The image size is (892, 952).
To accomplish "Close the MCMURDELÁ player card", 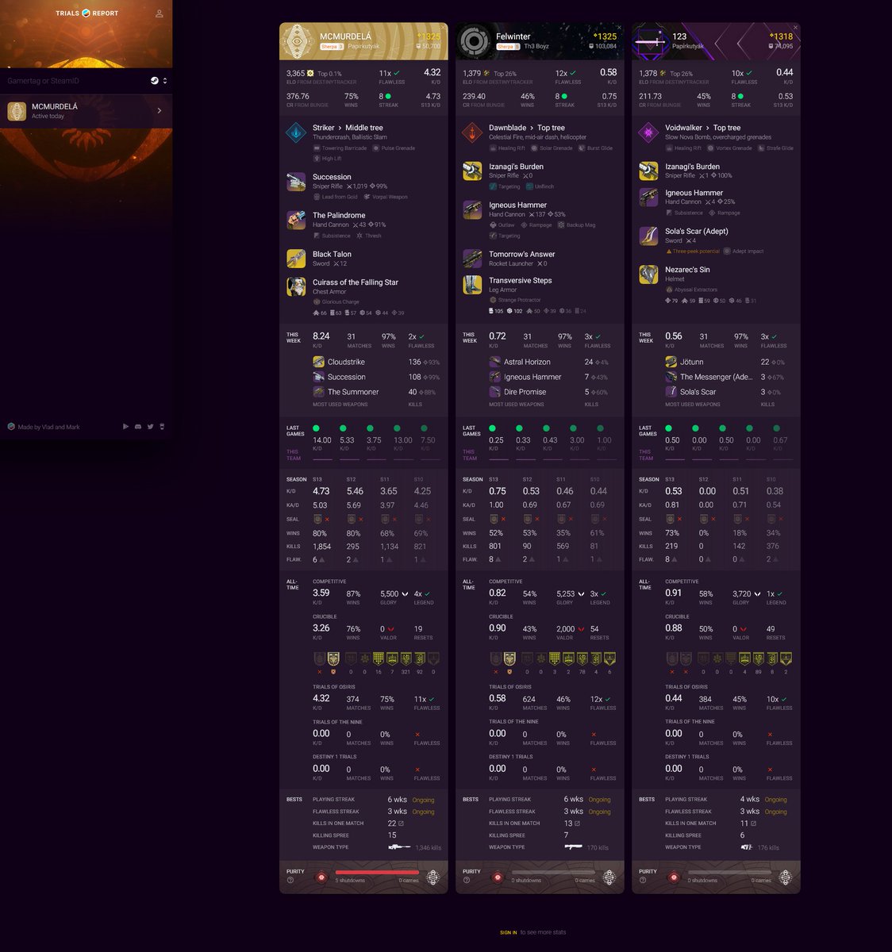I will [444, 28].
